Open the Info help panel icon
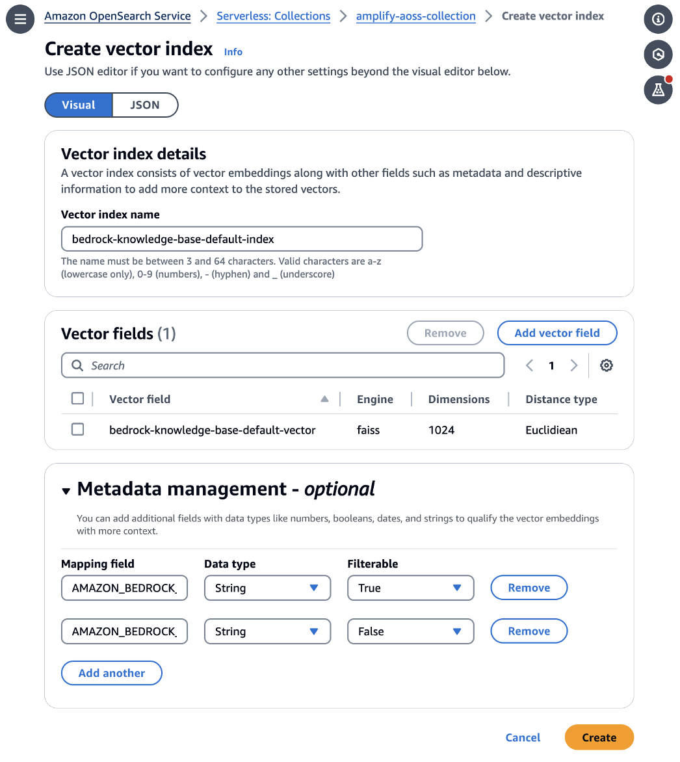 (658, 20)
